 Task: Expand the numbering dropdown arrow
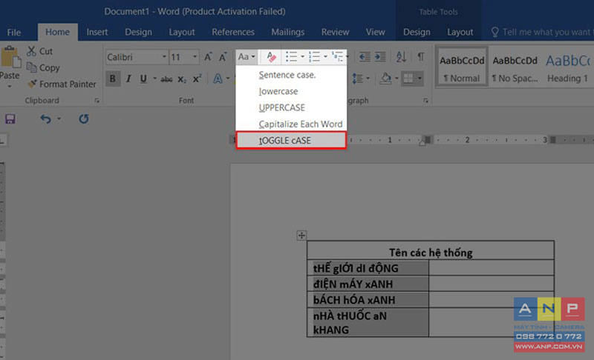coord(325,57)
